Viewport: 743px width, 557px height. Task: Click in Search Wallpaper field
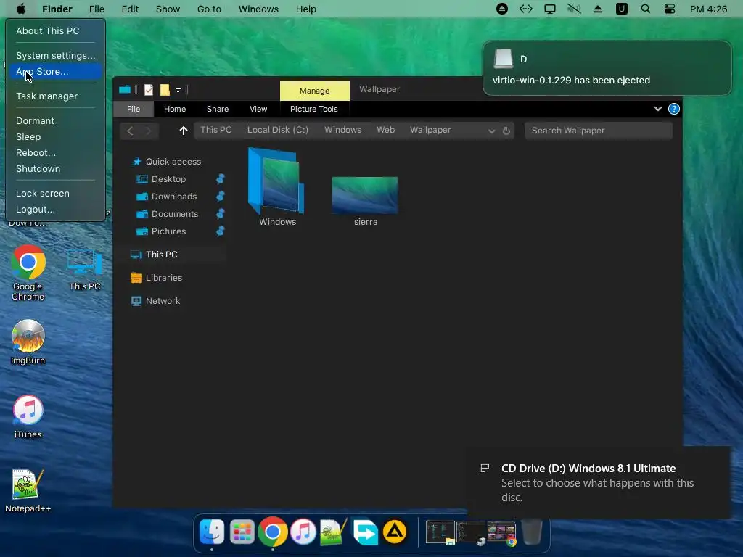tap(599, 131)
